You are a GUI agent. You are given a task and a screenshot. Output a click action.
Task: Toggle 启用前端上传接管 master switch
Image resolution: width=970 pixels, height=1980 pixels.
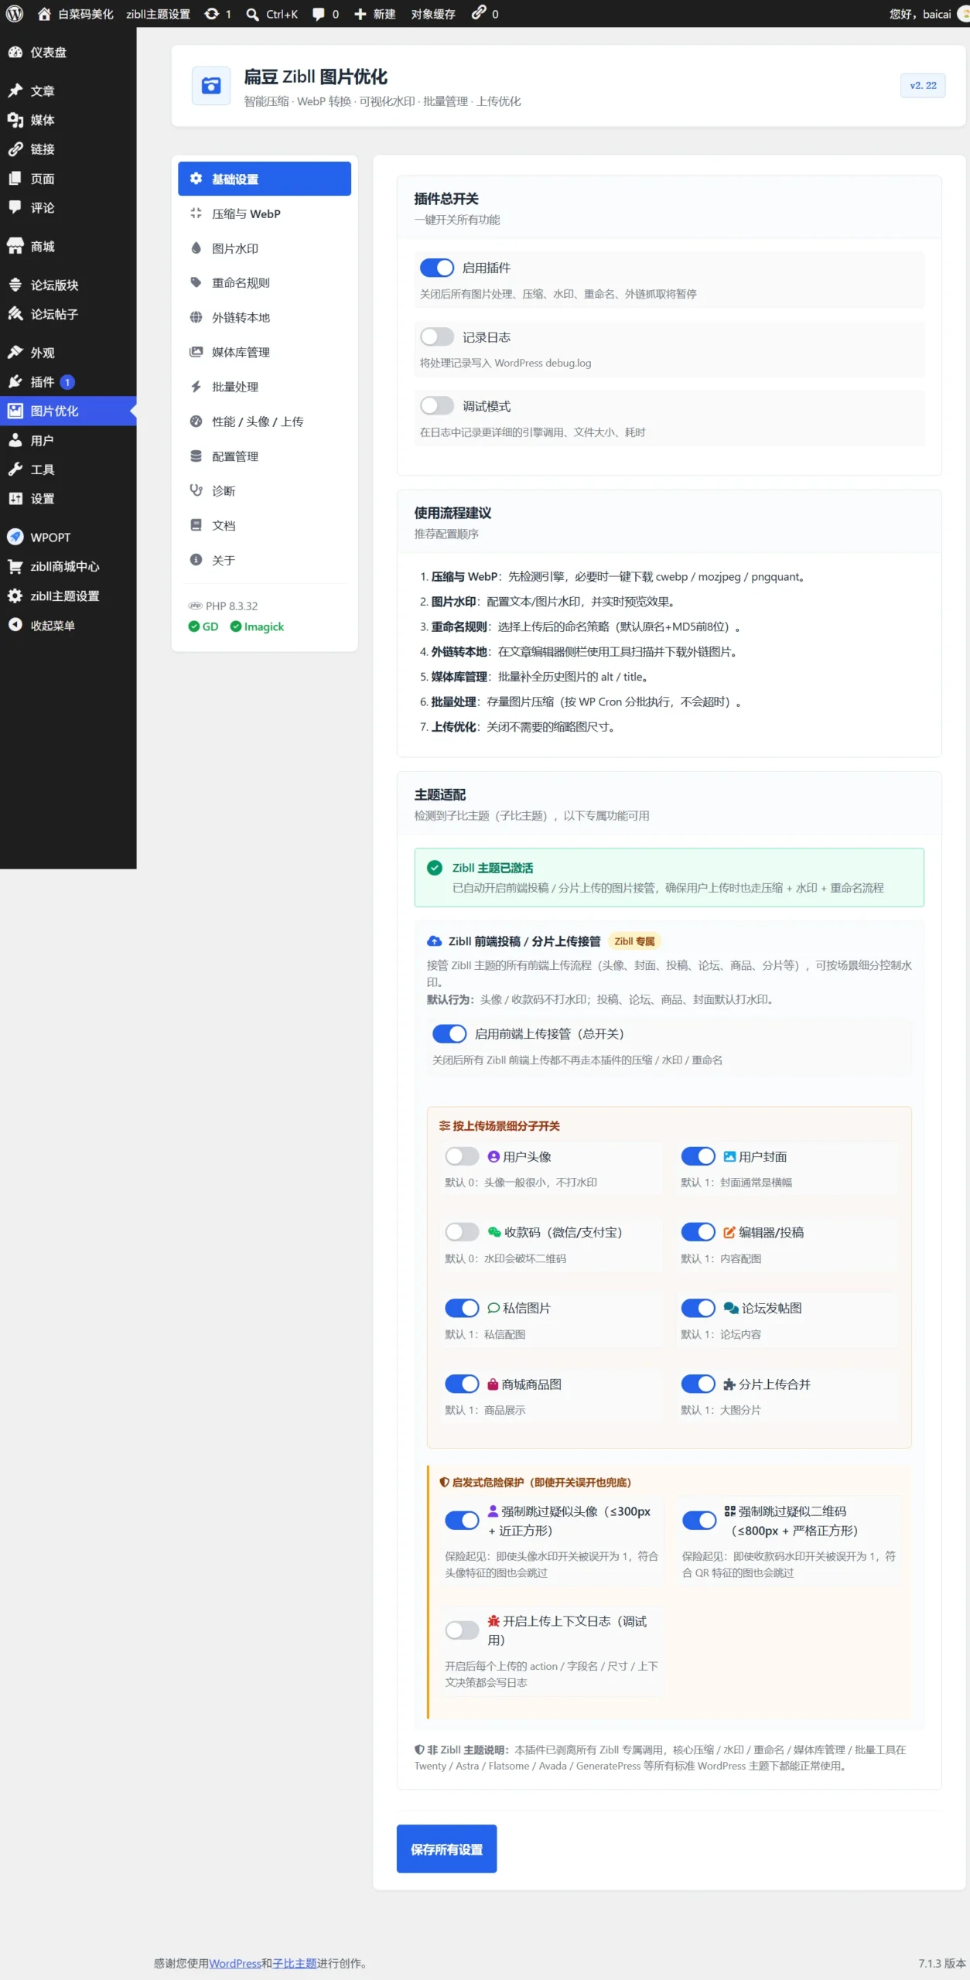point(449,1034)
